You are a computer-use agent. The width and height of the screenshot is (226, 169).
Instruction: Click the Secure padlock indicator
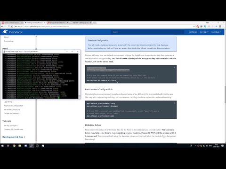[19, 26]
